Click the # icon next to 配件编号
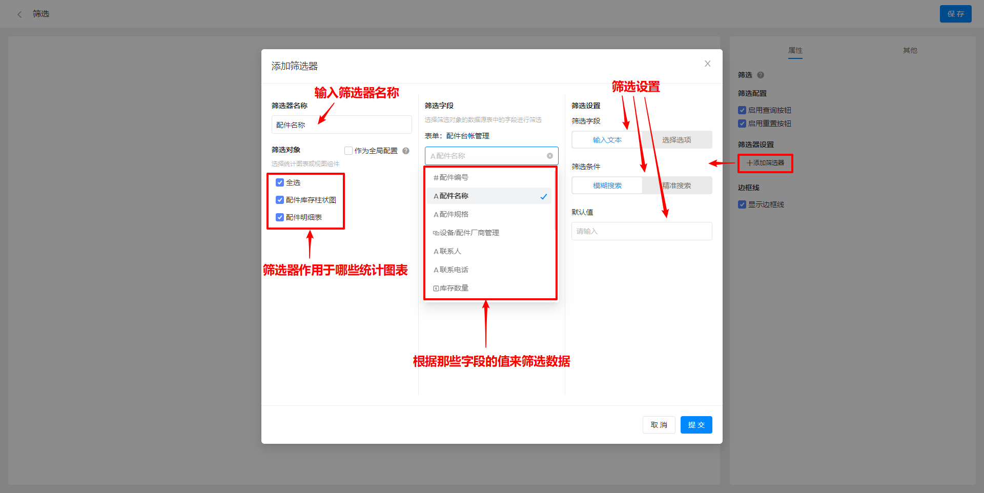The width and height of the screenshot is (984, 493). pos(435,177)
